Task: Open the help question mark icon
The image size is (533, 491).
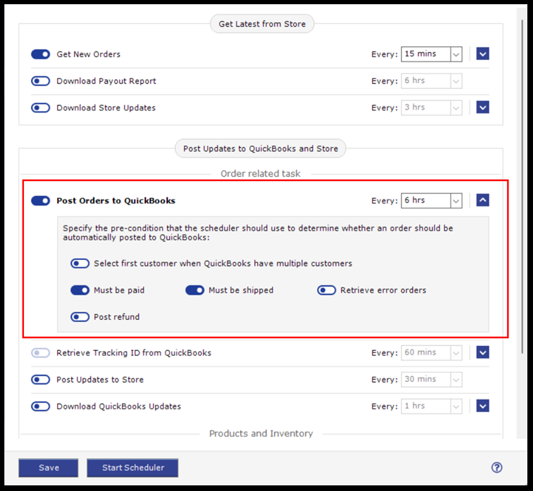Action: point(496,468)
